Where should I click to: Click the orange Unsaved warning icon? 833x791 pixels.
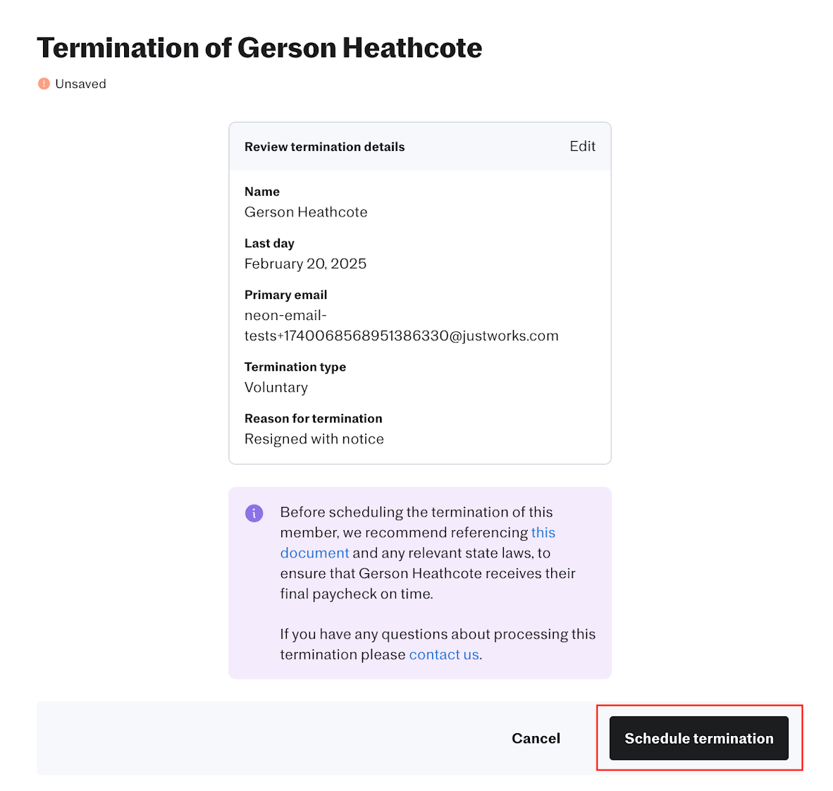(x=44, y=84)
